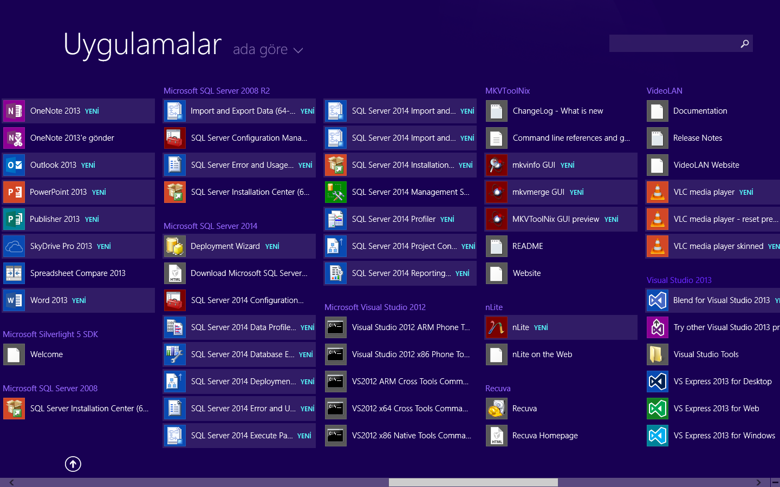Open the 'ada göre' sort dropdown
This screenshot has width=780, height=487.
268,50
